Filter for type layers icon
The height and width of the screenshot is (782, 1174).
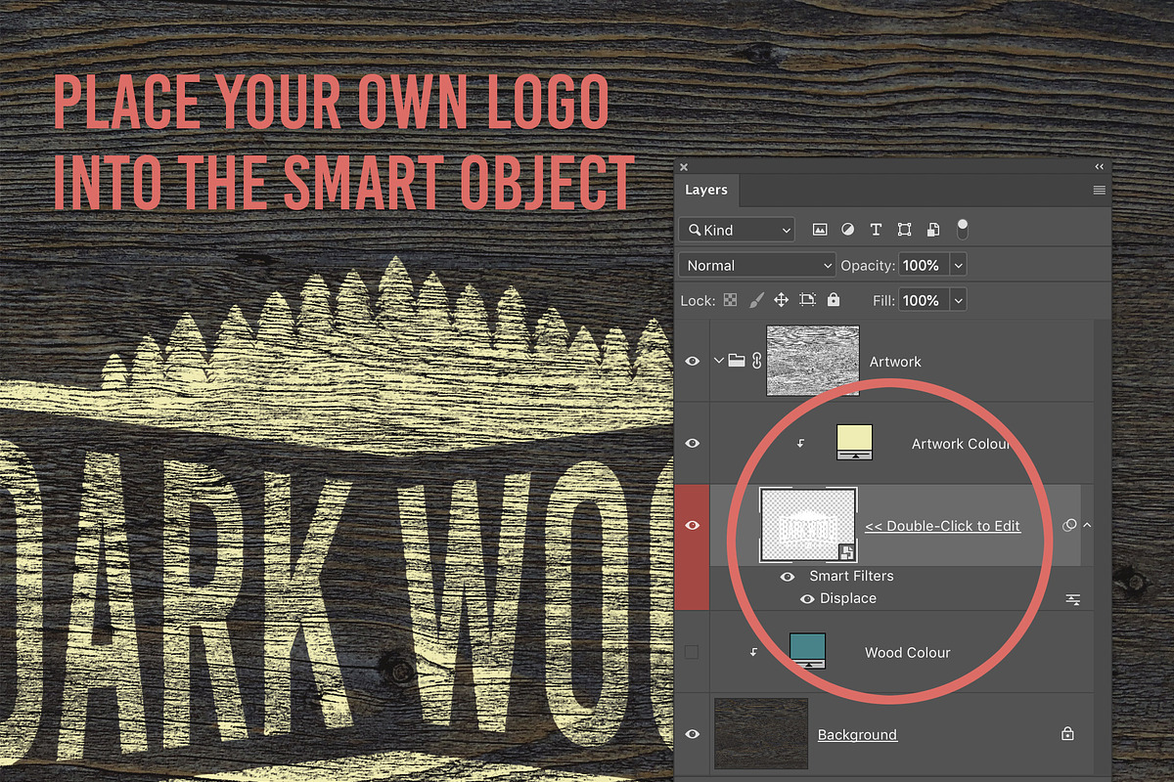(x=876, y=230)
